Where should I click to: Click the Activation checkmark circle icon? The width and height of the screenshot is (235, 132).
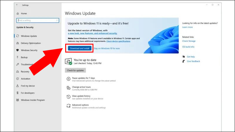18,79
